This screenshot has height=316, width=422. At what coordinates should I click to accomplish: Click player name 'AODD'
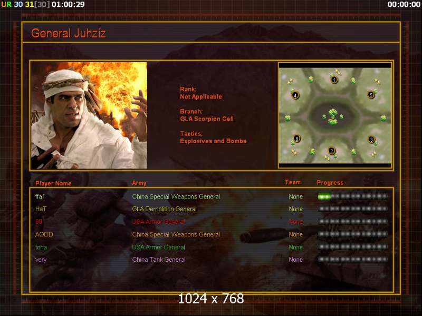click(44, 234)
